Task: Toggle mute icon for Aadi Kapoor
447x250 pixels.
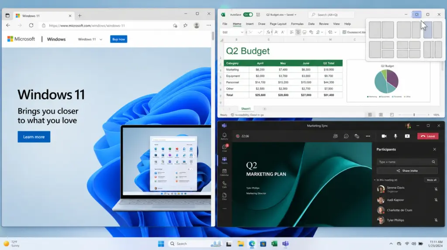Action: click(x=436, y=200)
